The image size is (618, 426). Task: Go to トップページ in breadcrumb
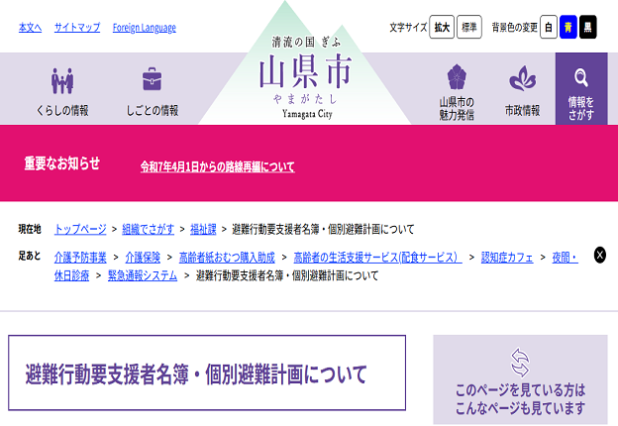[79, 229]
